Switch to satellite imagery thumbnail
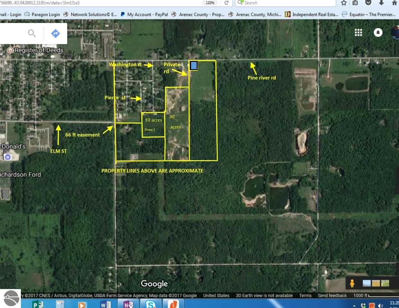This screenshot has width=399, height=308. [x=366, y=283]
